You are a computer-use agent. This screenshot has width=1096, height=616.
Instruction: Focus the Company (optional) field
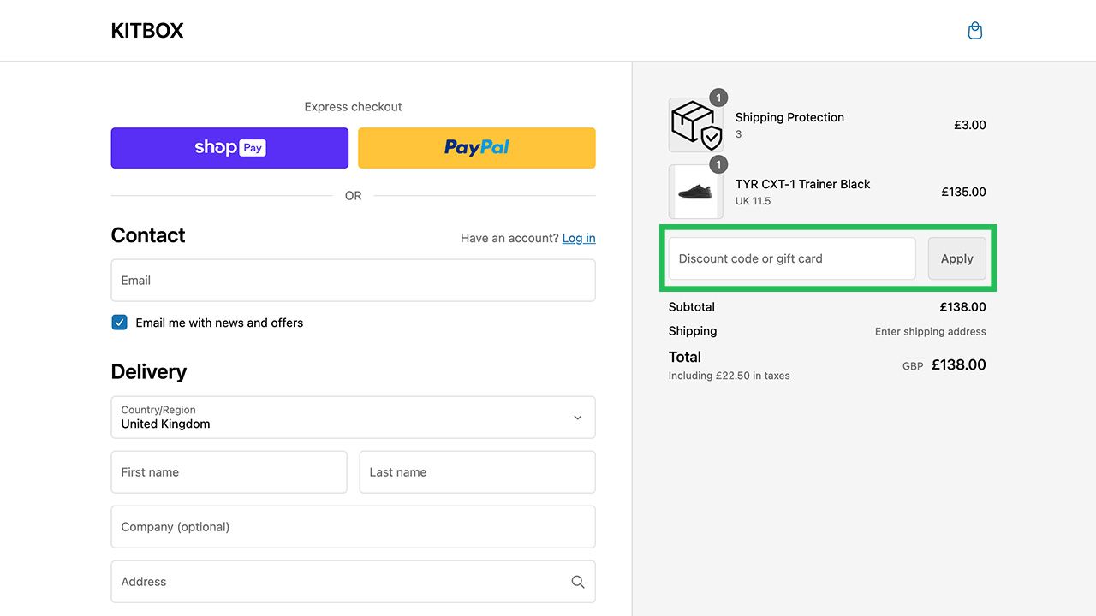tap(353, 527)
